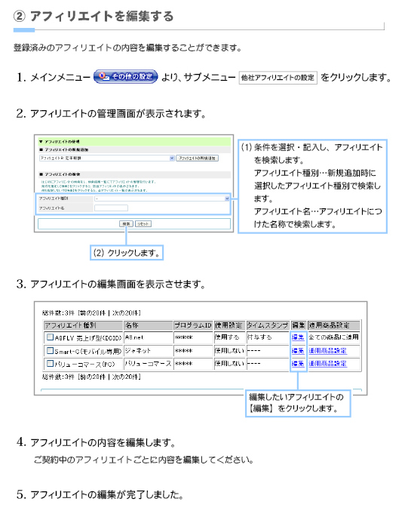Click 次の20件 below the table
Image resolution: width=411 pixels, height=517 pixels.
pos(125,377)
